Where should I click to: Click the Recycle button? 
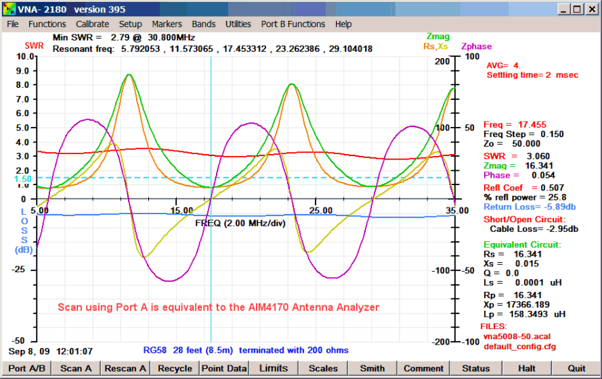pos(175,369)
